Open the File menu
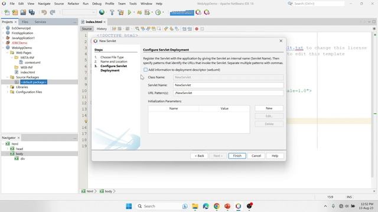The width and height of the screenshot is (378, 212). (12, 4)
